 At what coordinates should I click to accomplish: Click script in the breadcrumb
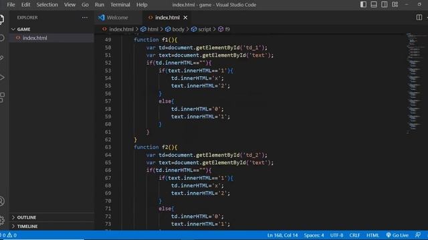click(x=205, y=29)
